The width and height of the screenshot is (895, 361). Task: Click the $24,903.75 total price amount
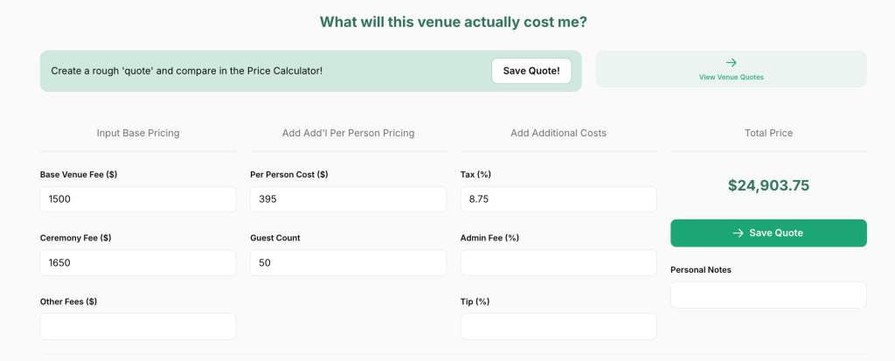(x=768, y=185)
